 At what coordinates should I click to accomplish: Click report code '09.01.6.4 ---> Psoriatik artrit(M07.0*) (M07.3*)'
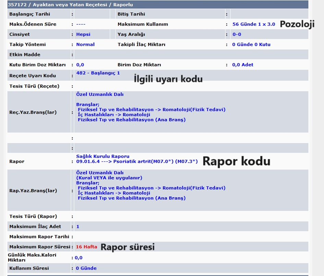137,161
